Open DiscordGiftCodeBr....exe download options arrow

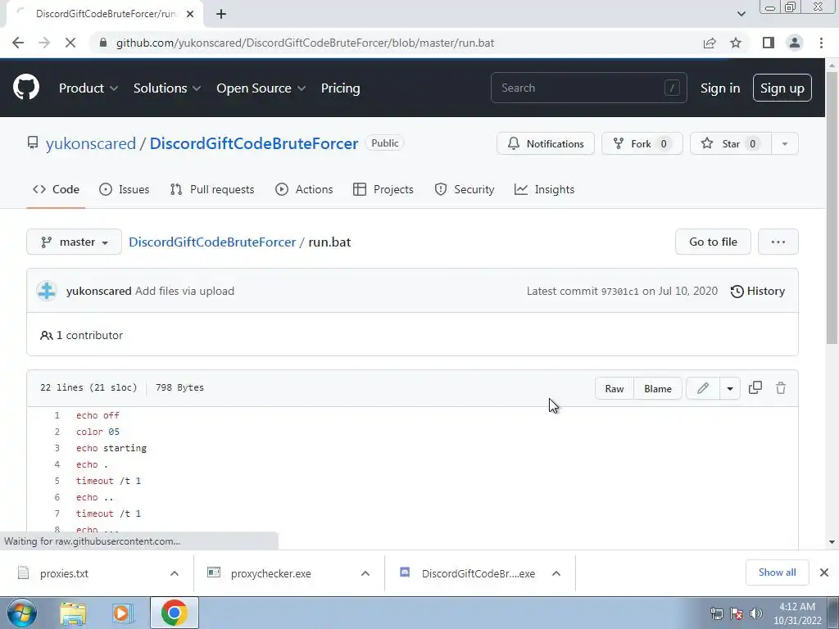[x=556, y=573]
